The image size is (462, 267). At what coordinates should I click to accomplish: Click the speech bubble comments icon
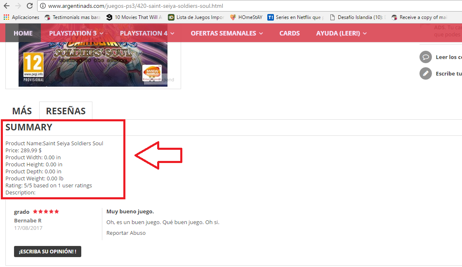(425, 57)
